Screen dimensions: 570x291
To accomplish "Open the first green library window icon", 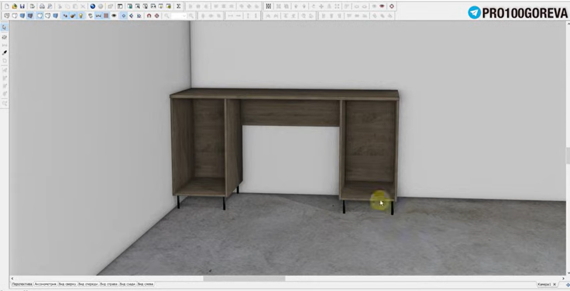I will point(130,6).
